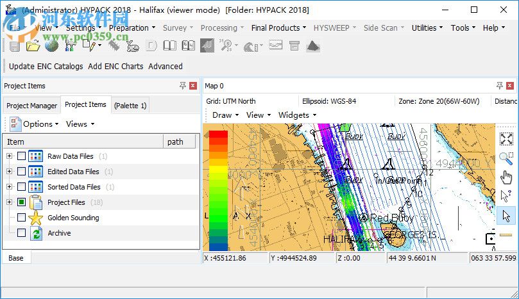Select the zoom window magnifier tool
The width and height of the screenshot is (519, 299).
pos(506,158)
